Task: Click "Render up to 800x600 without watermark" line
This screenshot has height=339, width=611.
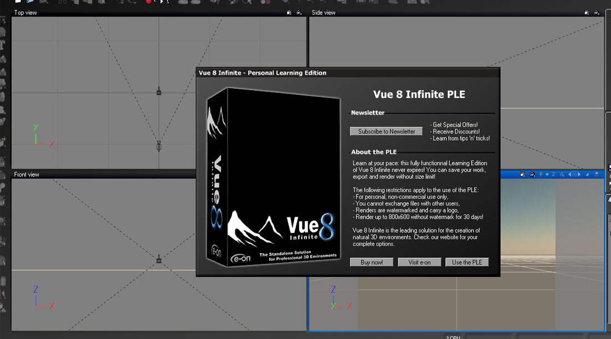Action: click(x=418, y=217)
